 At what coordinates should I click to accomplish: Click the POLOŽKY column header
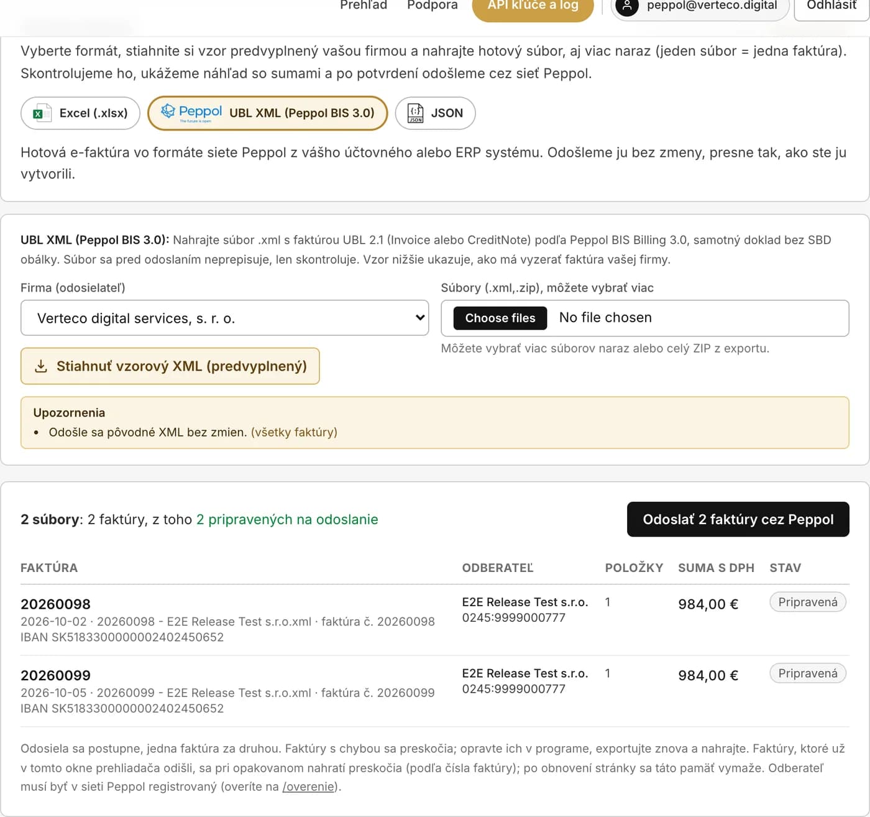[634, 568]
